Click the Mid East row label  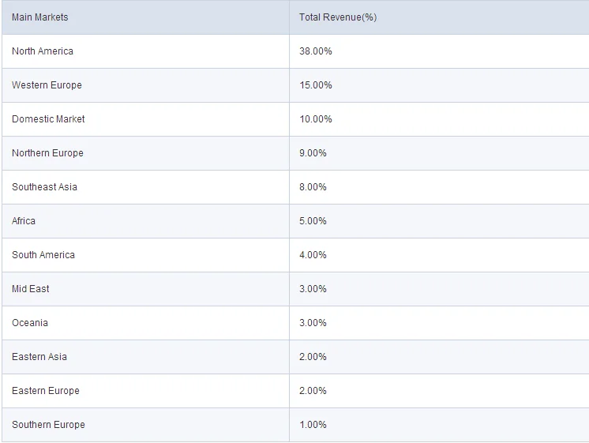(31, 289)
